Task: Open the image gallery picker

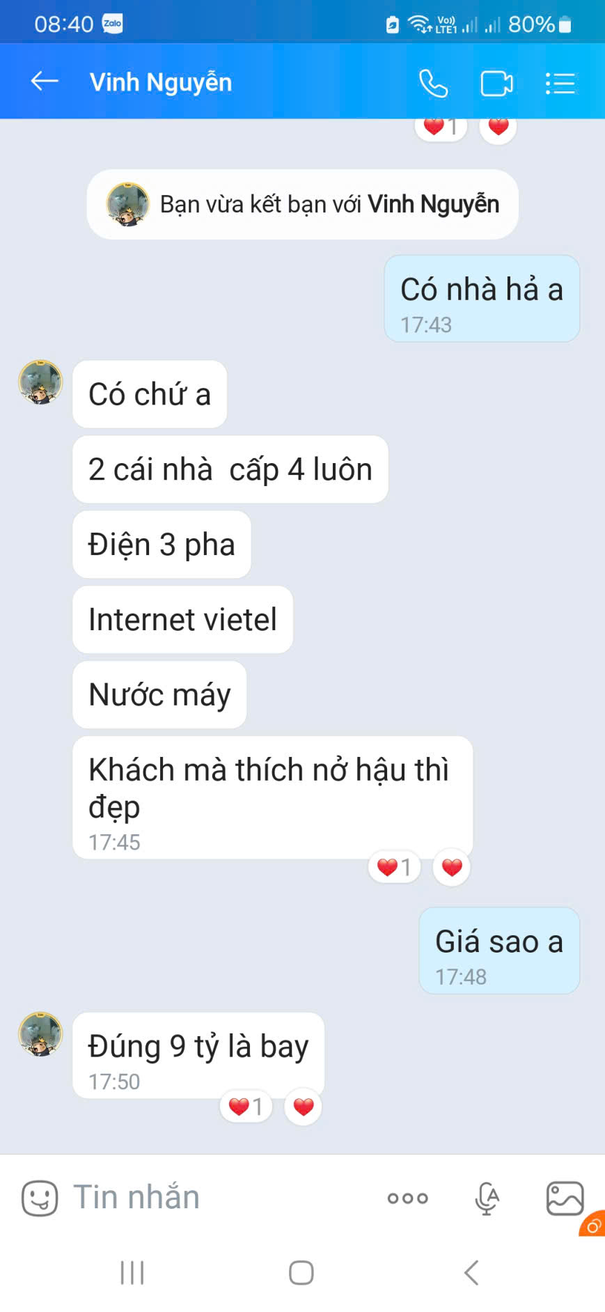Action: coord(565,1198)
